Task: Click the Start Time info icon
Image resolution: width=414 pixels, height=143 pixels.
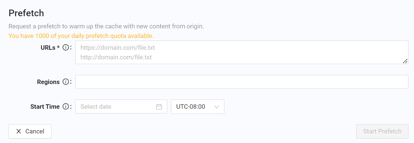Action: (66, 107)
